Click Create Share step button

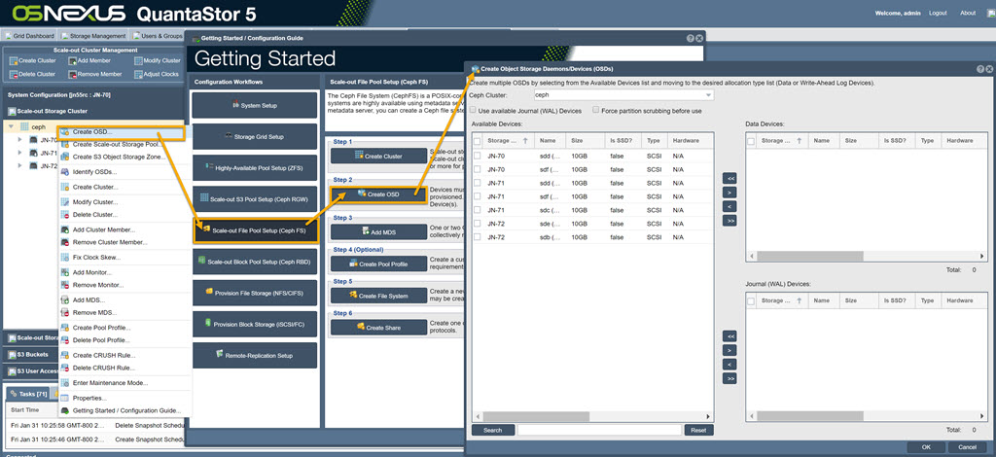point(378,328)
